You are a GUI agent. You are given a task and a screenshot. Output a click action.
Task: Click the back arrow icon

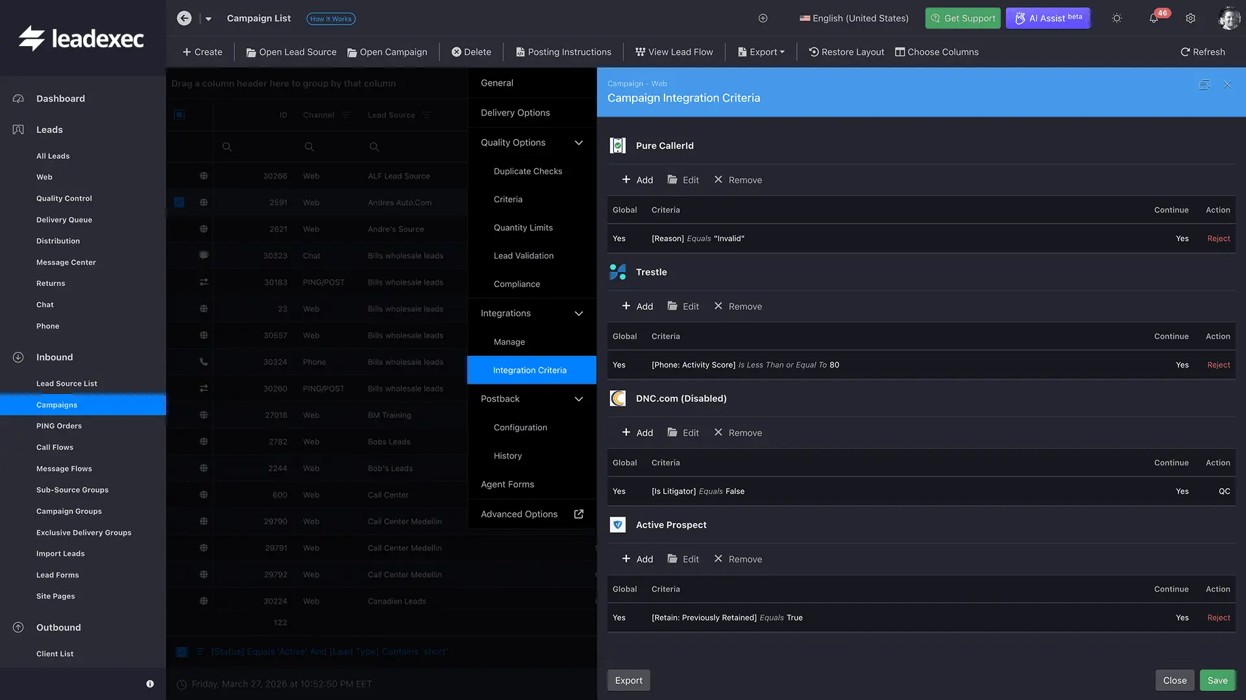184,18
